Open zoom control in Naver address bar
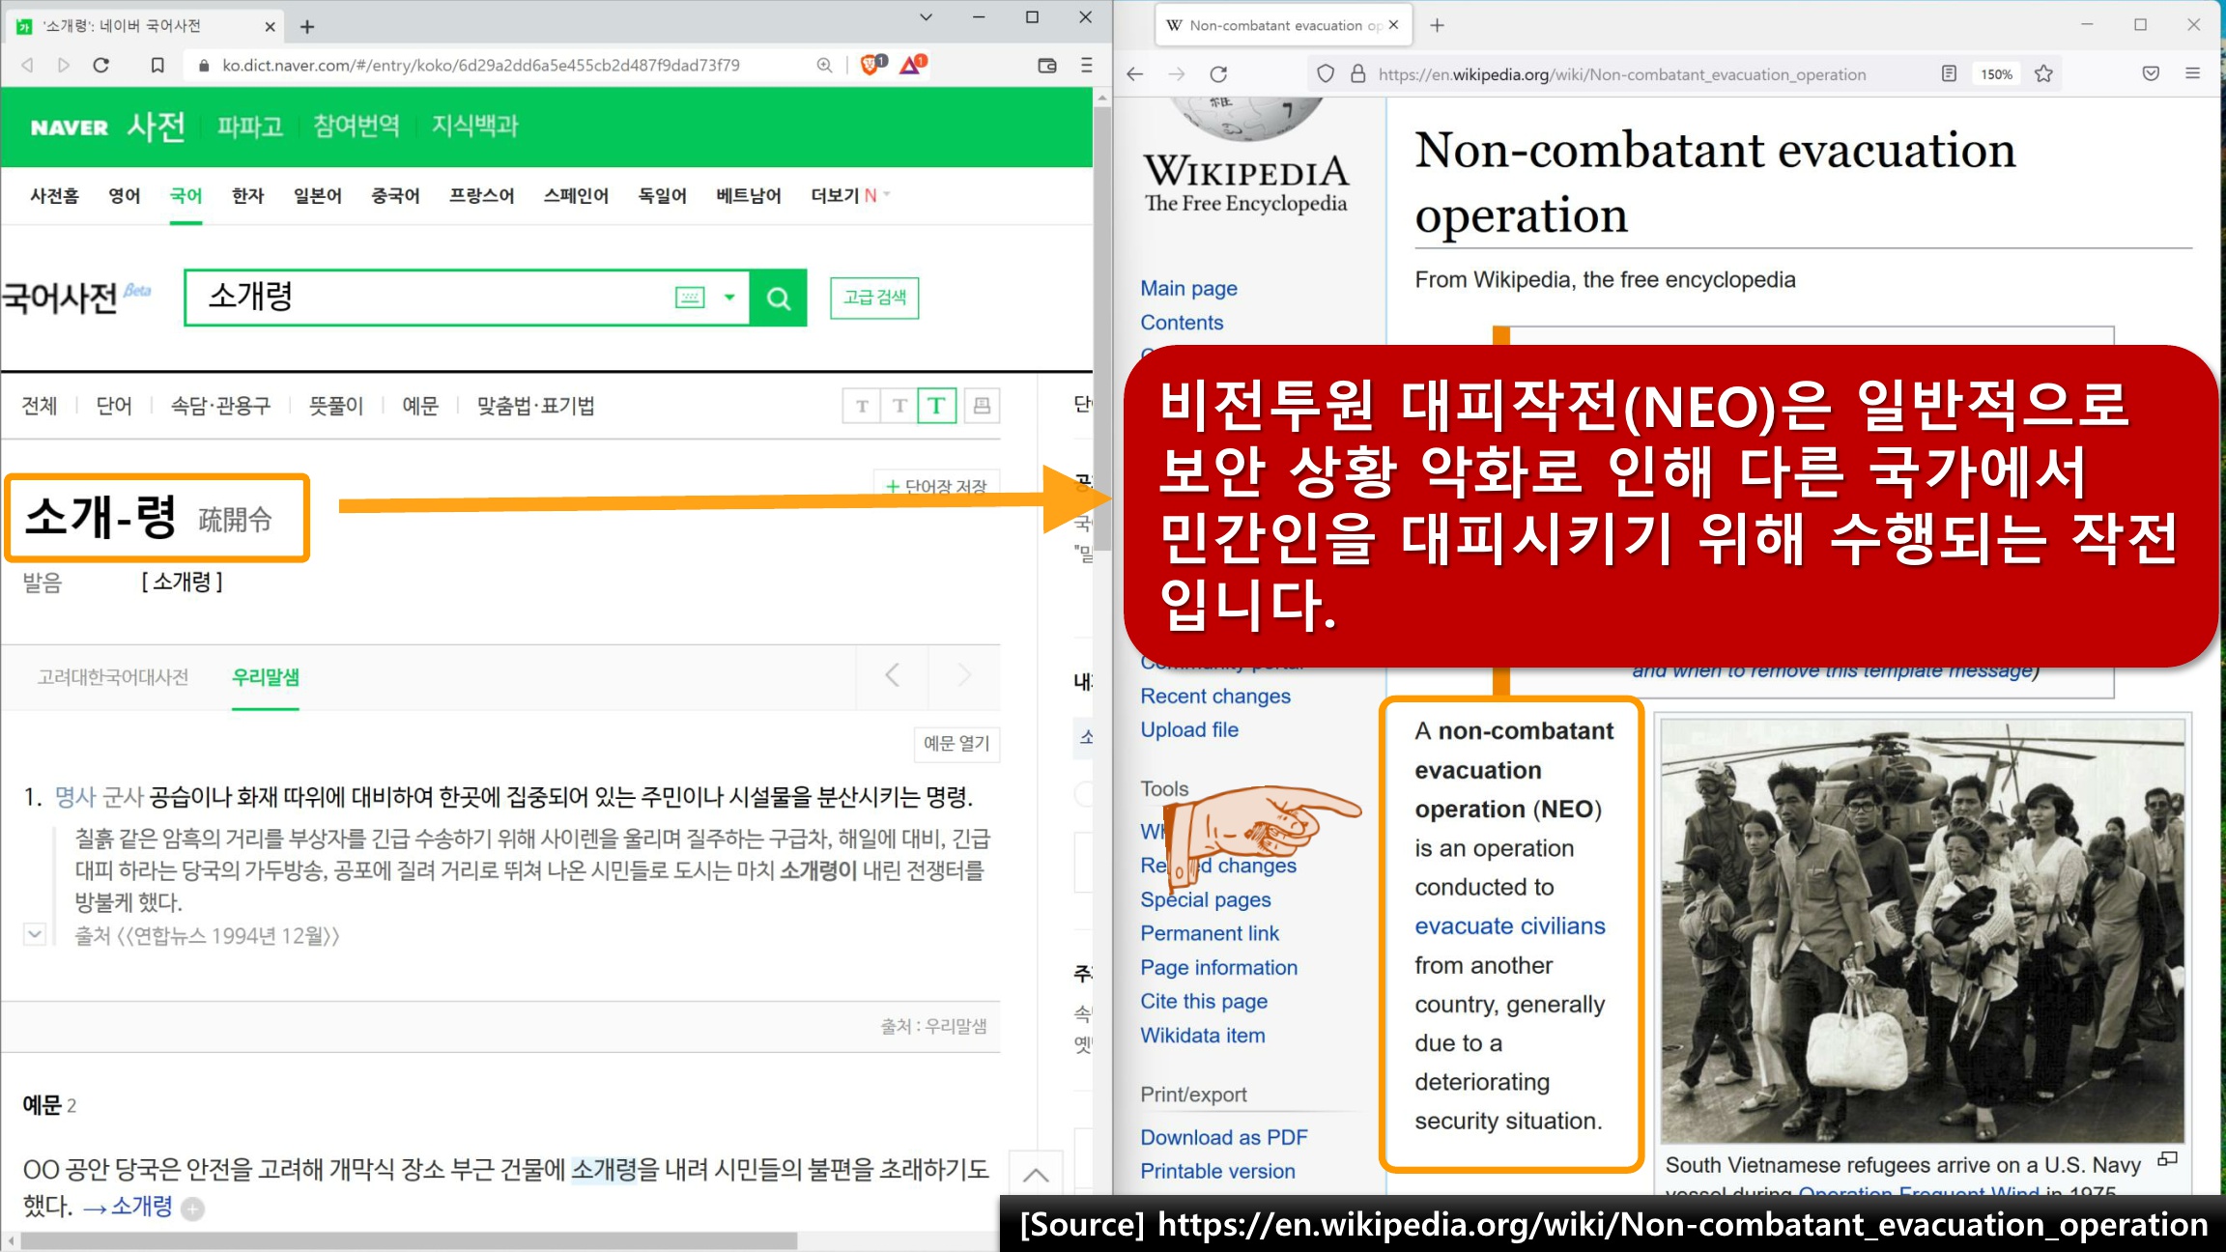 [824, 65]
